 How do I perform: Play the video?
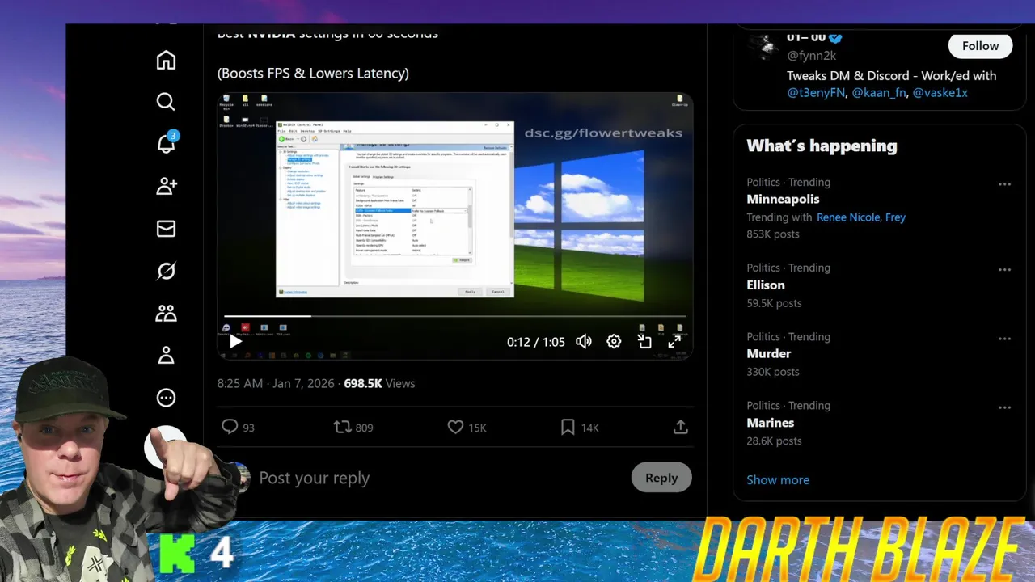(235, 342)
